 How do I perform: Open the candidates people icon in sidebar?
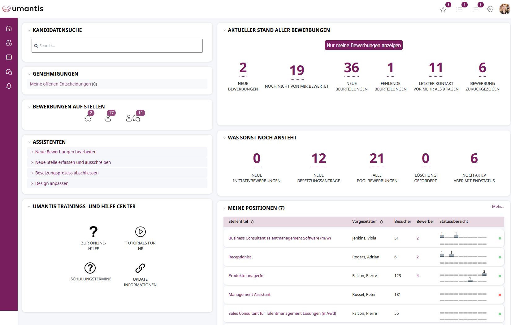[9, 43]
